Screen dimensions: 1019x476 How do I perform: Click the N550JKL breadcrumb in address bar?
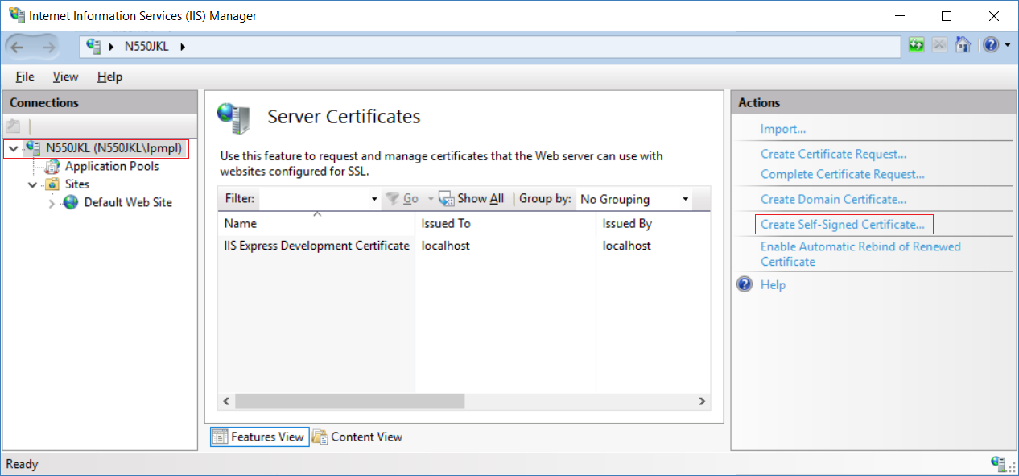pyautogui.click(x=147, y=47)
